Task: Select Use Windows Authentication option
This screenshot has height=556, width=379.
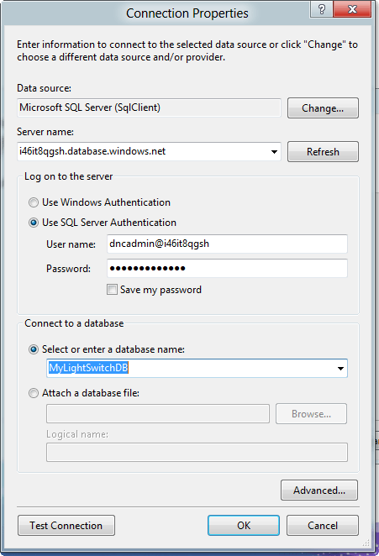Action: point(34,202)
